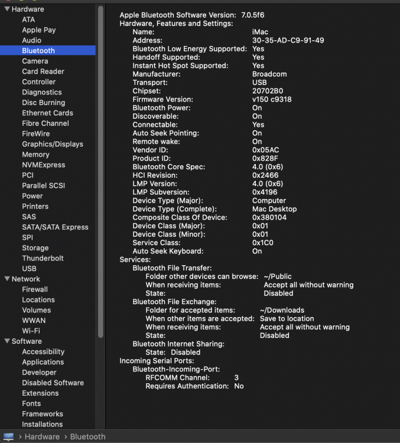Click the Manufacturer value Broadcom

(269, 74)
